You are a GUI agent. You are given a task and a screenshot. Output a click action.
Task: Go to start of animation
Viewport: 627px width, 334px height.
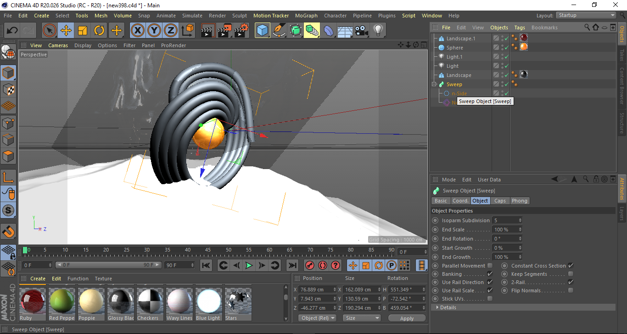pyautogui.click(x=206, y=265)
